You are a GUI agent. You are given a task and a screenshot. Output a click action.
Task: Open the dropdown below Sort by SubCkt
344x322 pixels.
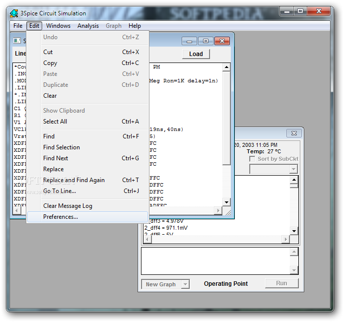pyautogui.click(x=274, y=169)
